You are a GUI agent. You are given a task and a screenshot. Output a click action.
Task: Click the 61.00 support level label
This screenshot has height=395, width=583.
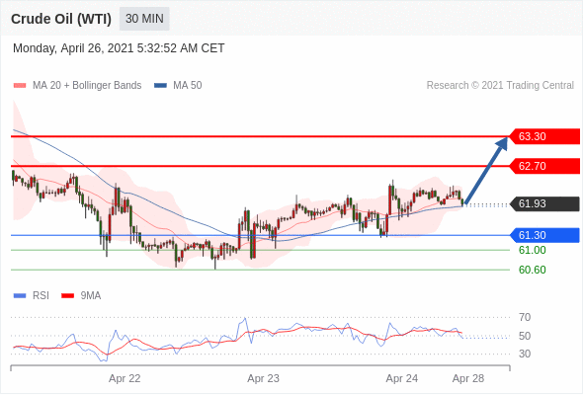tap(533, 250)
